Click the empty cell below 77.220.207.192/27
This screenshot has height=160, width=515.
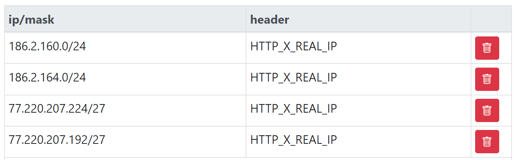click(x=125, y=158)
